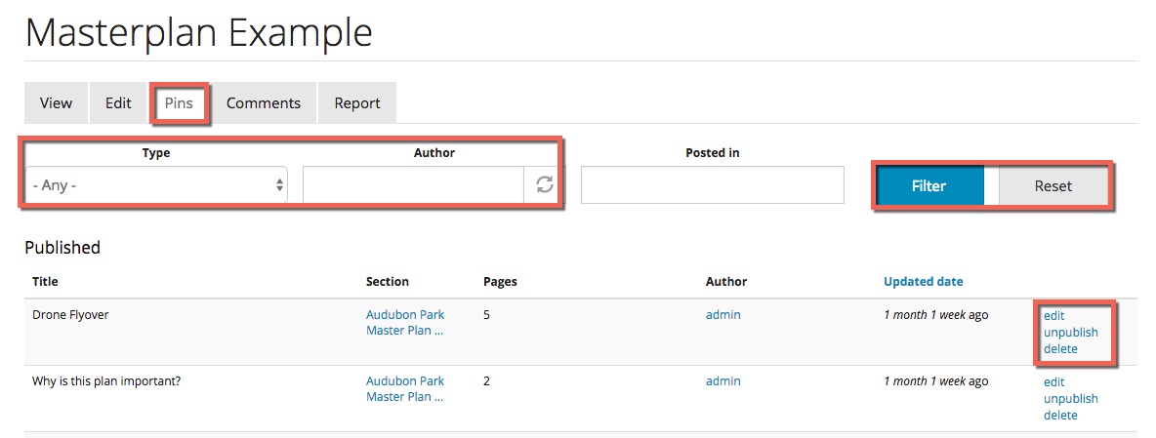Click admin author link for Drone Flyover

[x=722, y=315]
